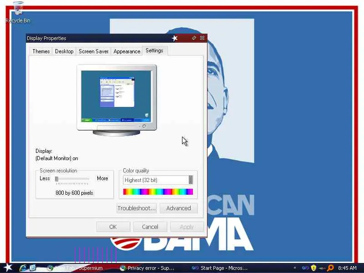Click the star Start button on the taskbar

coord(7,268)
